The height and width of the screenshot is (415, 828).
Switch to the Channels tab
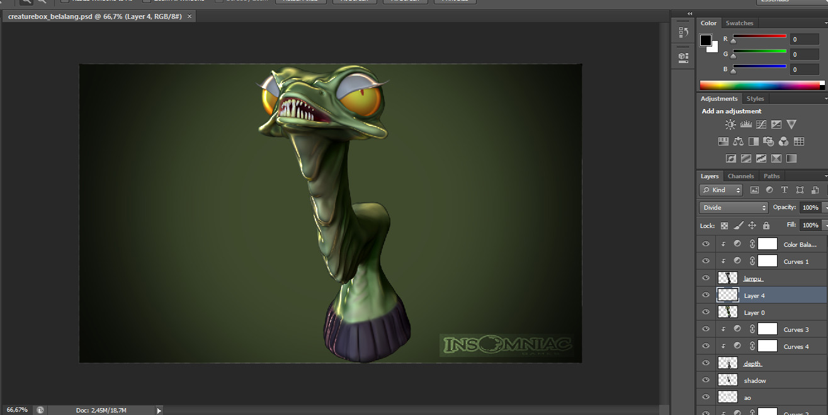point(740,176)
